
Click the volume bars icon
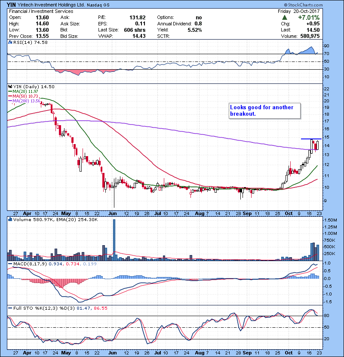click(x=10, y=219)
